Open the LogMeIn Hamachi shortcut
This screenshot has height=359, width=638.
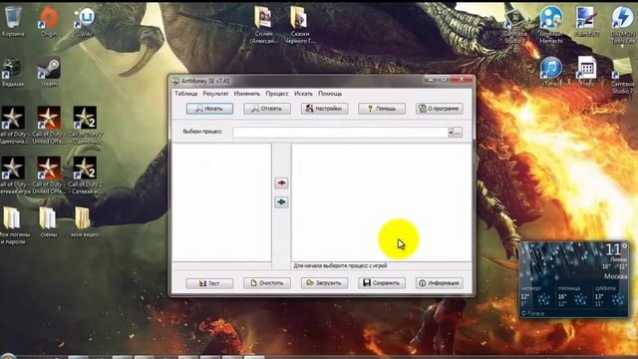550,24
